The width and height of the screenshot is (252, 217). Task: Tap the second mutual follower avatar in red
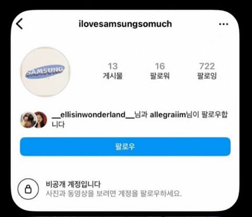tap(41, 120)
